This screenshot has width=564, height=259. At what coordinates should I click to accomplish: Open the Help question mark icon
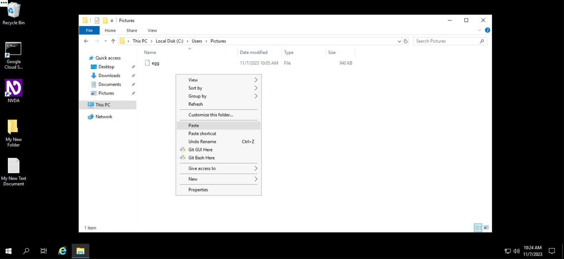[x=487, y=30]
